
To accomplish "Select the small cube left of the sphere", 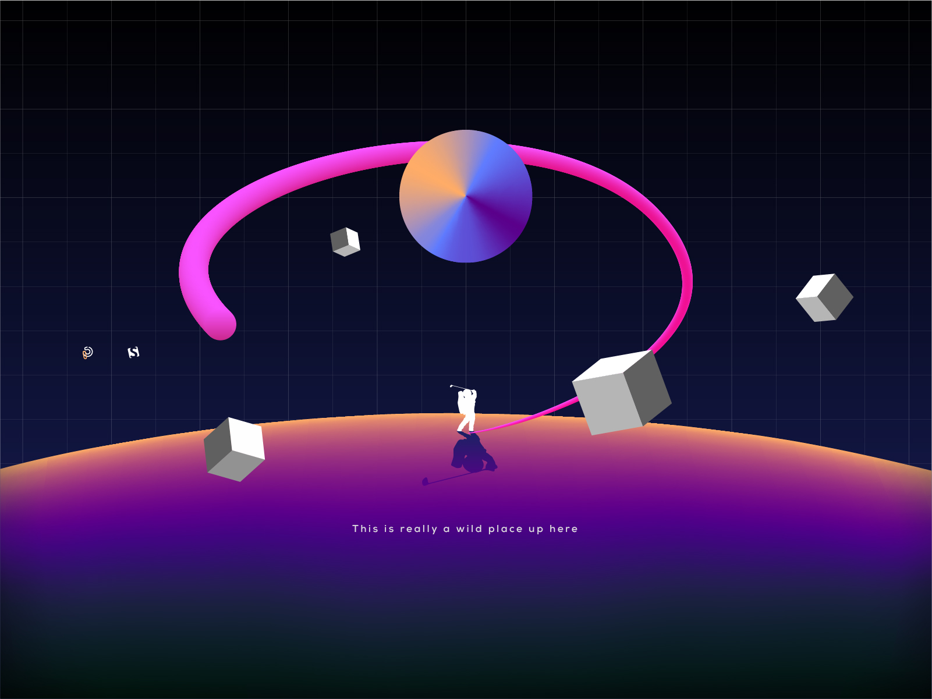I will 345,242.
